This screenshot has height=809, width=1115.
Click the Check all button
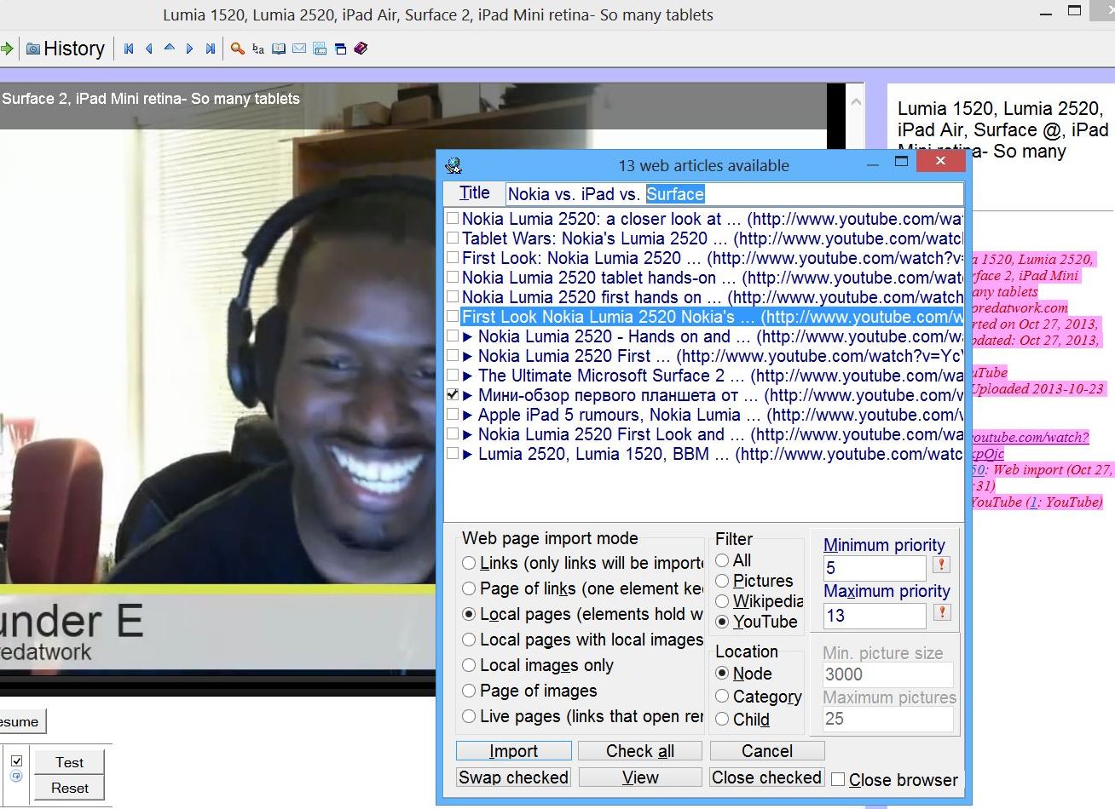[x=639, y=751]
